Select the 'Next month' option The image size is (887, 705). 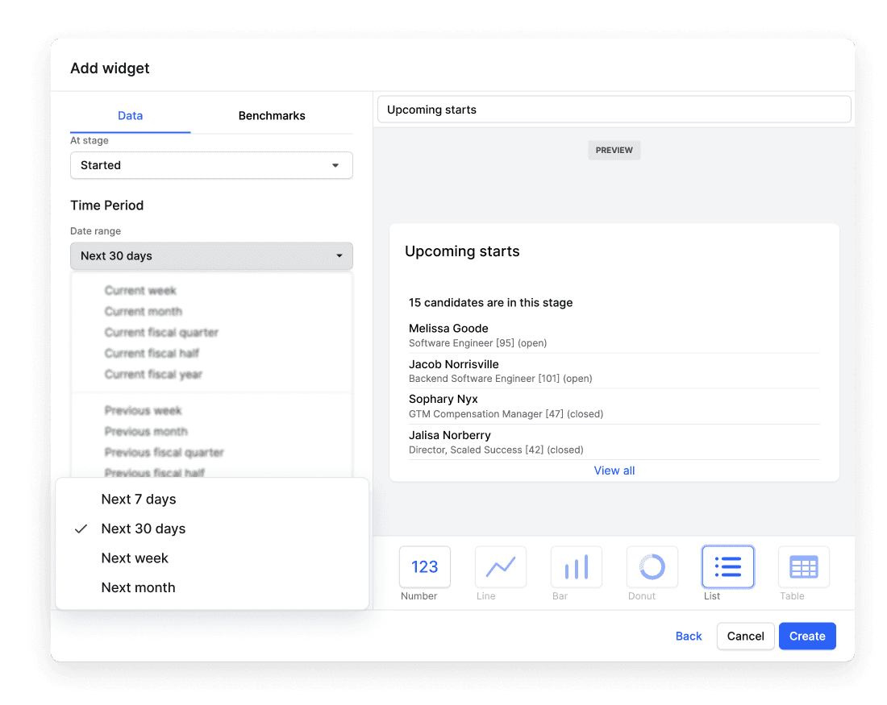click(x=138, y=587)
